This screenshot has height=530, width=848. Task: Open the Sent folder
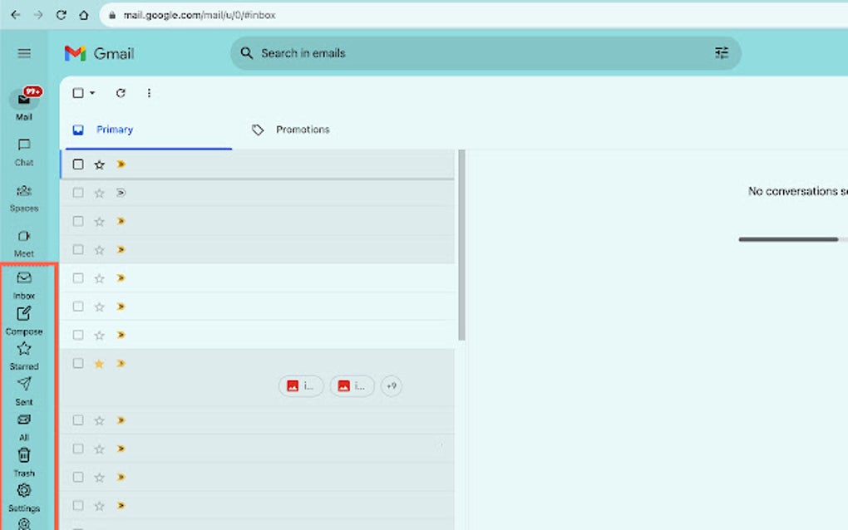point(24,384)
